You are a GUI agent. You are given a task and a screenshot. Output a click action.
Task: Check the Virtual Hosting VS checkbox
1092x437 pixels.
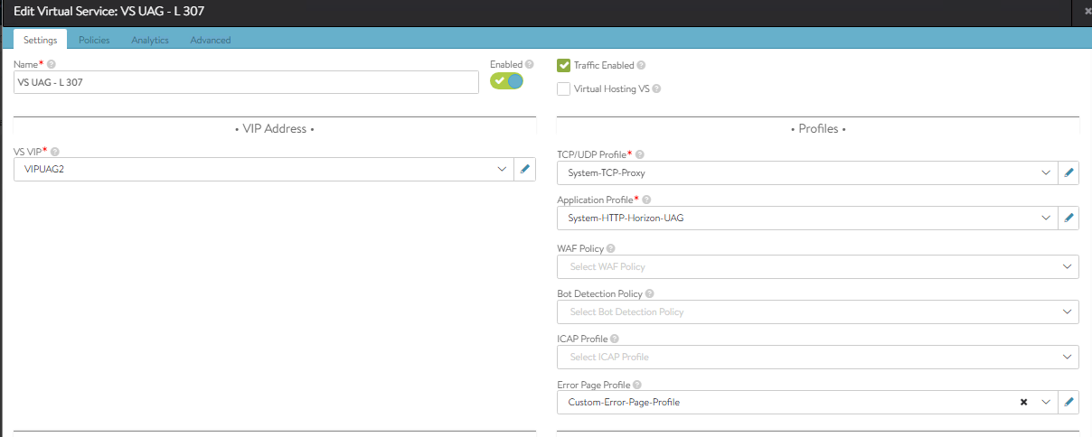[x=563, y=88]
